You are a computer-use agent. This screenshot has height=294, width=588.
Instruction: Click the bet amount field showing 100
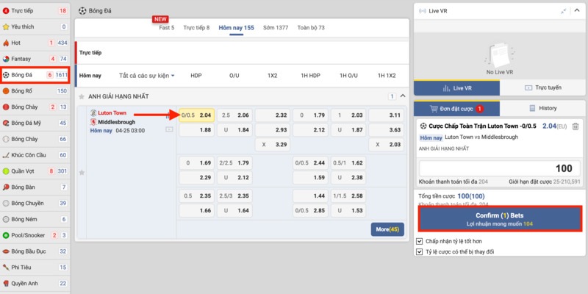coord(499,168)
